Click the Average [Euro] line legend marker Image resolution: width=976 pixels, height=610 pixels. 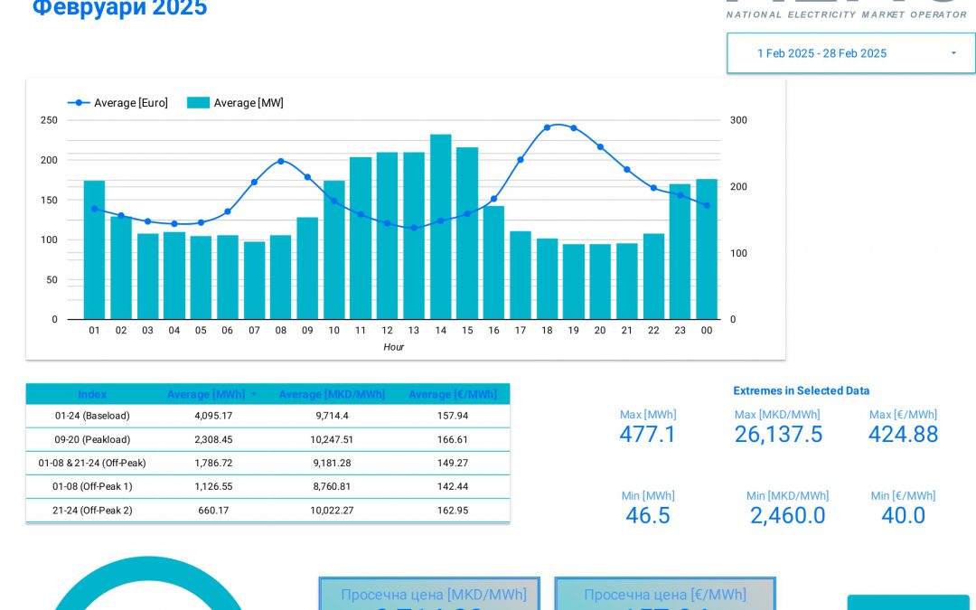80,103
